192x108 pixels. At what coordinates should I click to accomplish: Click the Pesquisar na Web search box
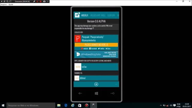point(31,105)
